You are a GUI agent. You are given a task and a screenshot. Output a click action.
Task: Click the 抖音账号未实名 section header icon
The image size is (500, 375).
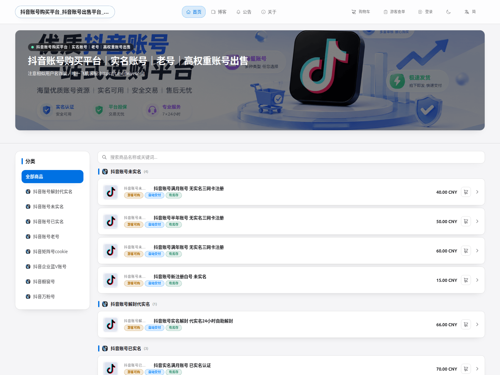pyautogui.click(x=105, y=172)
